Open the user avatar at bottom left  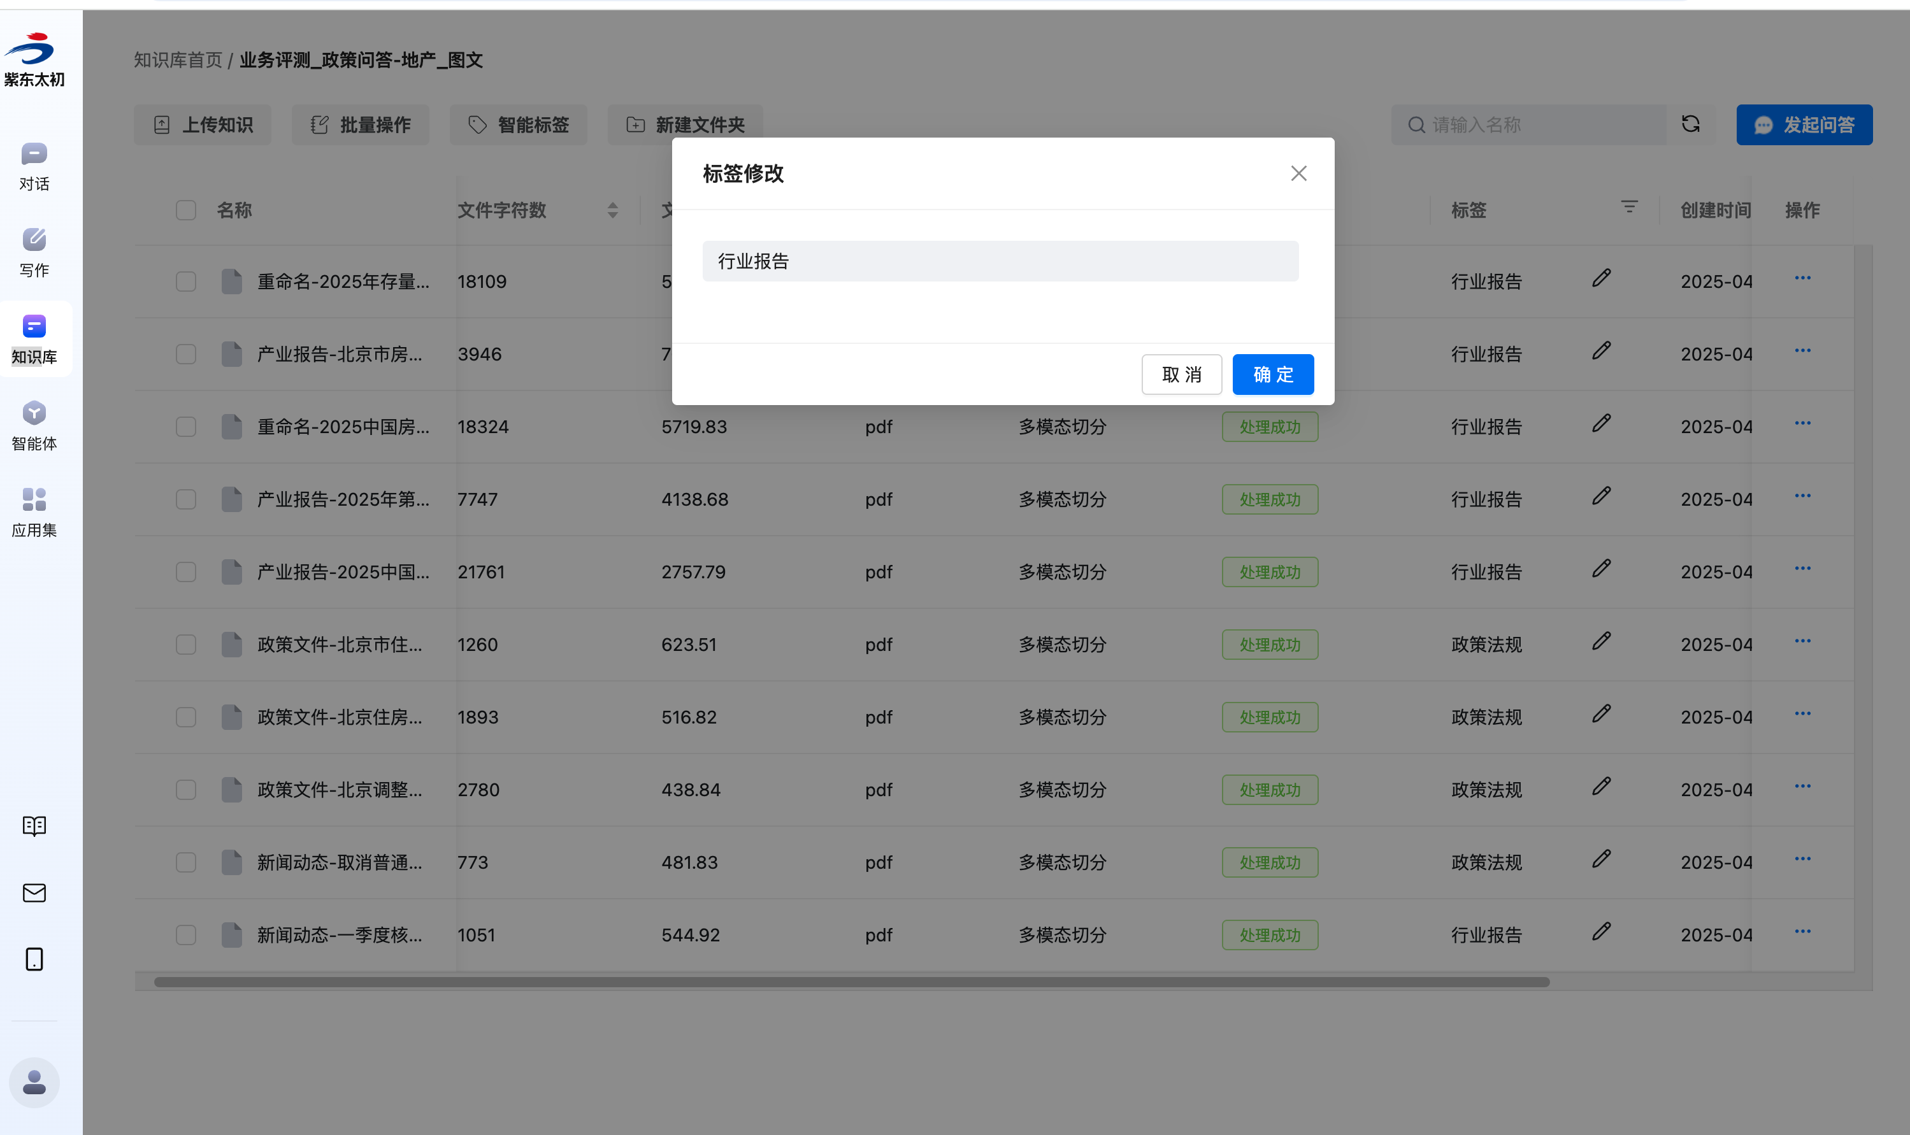[34, 1082]
